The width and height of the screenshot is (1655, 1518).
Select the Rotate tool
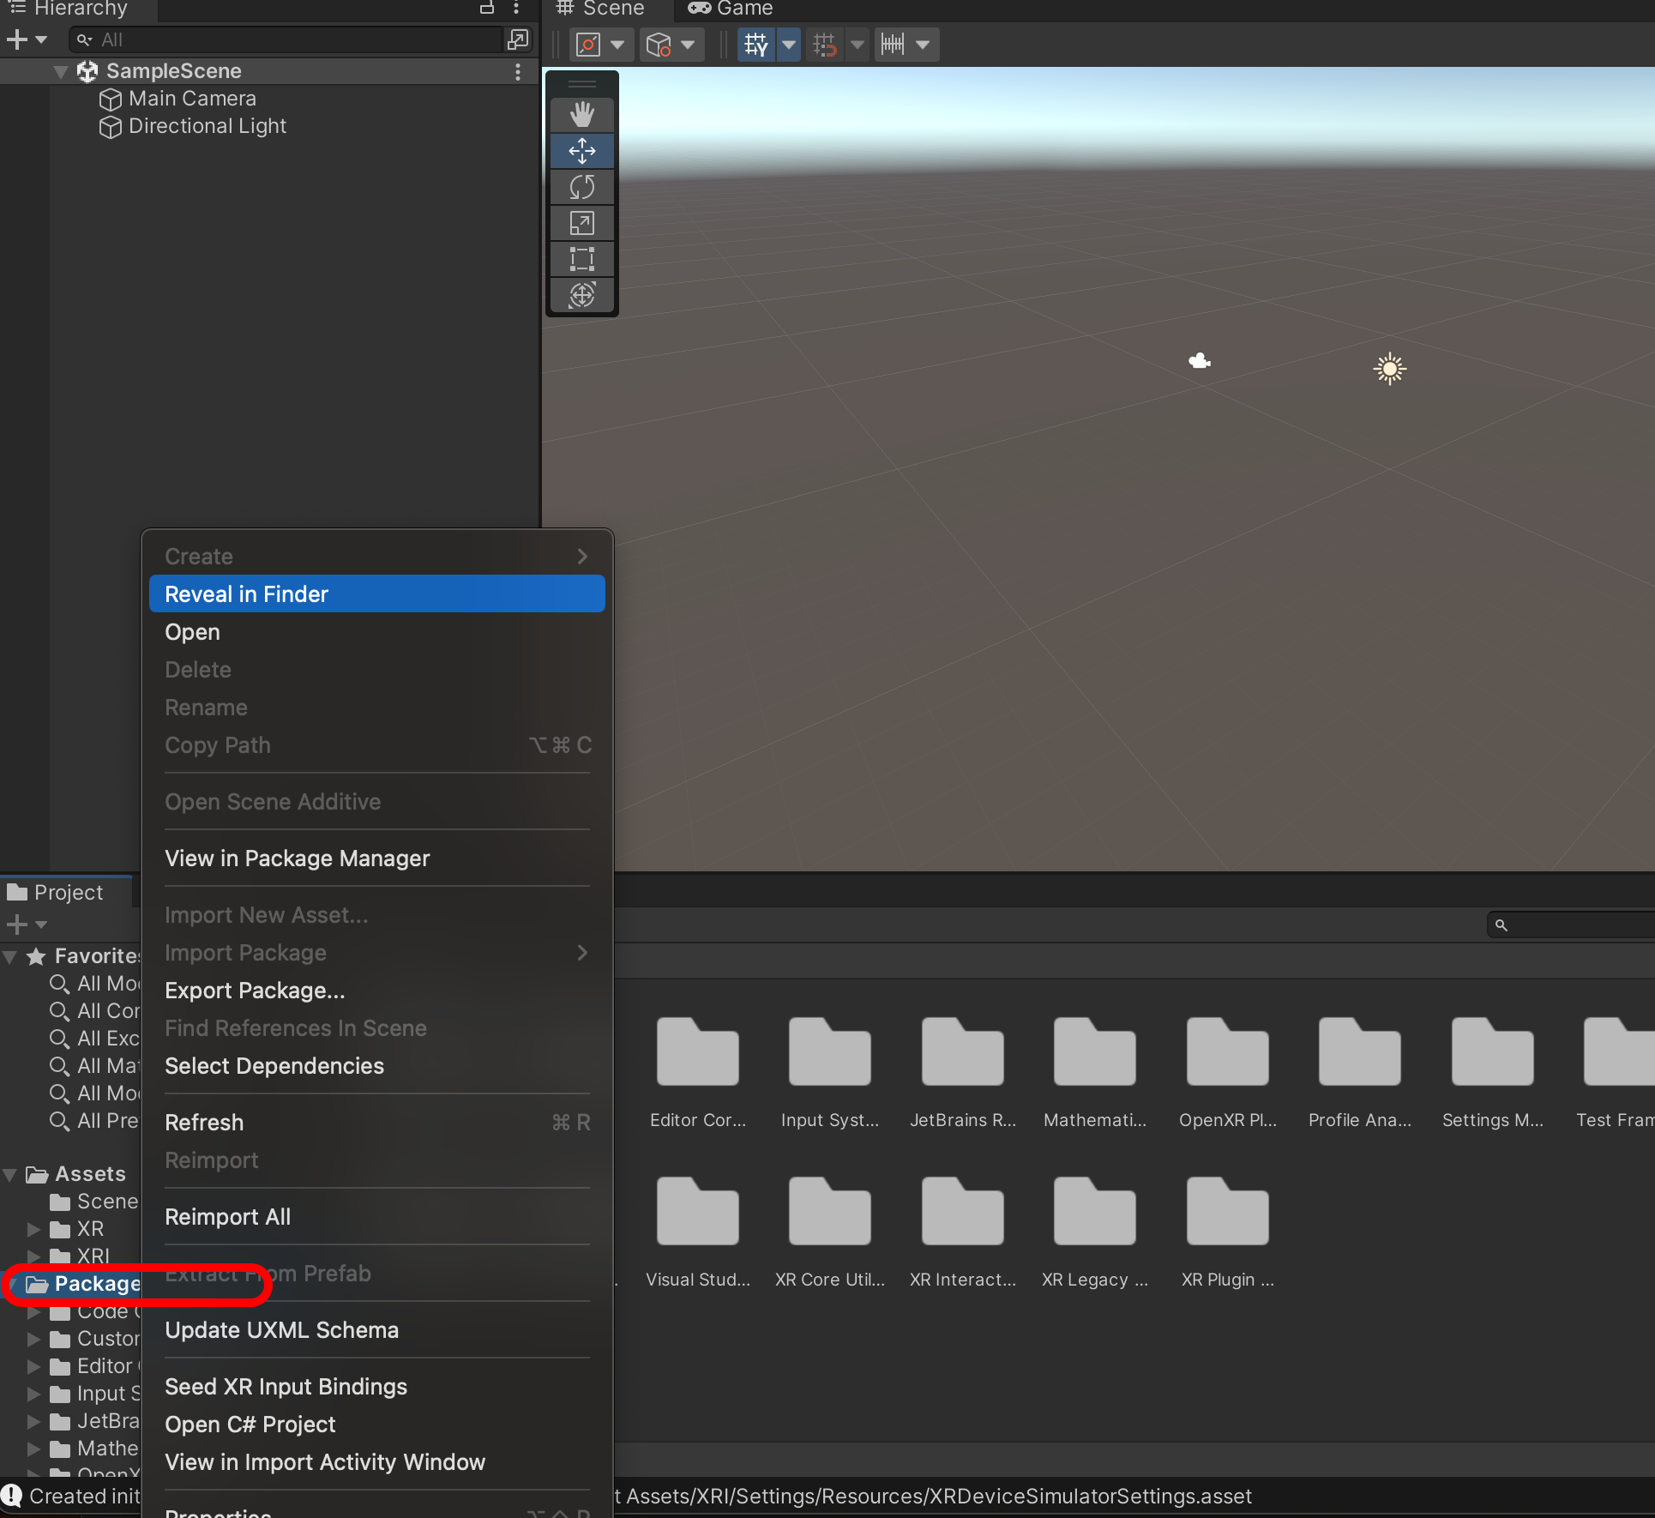(x=581, y=187)
